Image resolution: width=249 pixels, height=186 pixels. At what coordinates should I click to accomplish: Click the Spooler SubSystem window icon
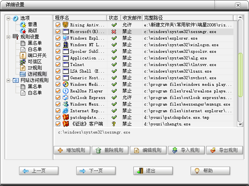coord(66,51)
